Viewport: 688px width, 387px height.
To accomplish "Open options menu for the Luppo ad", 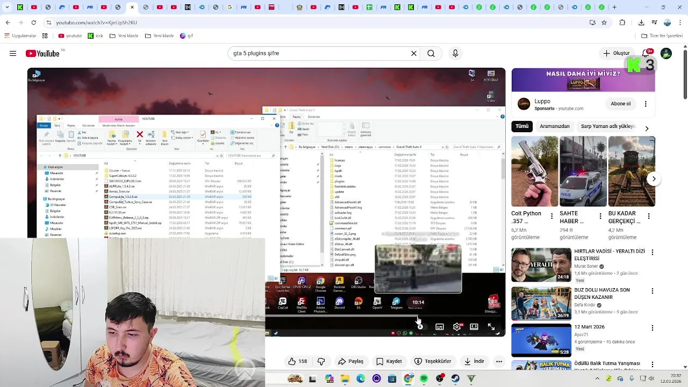I will (646, 104).
